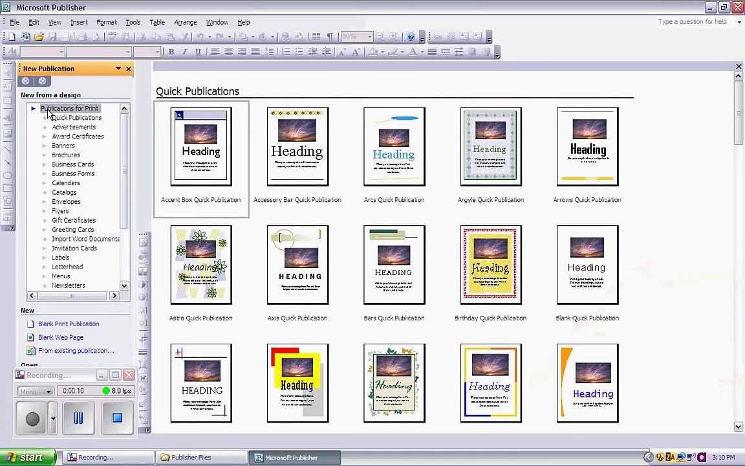Open the Insert menu
Viewport: 745px width, 466px height.
[79, 23]
